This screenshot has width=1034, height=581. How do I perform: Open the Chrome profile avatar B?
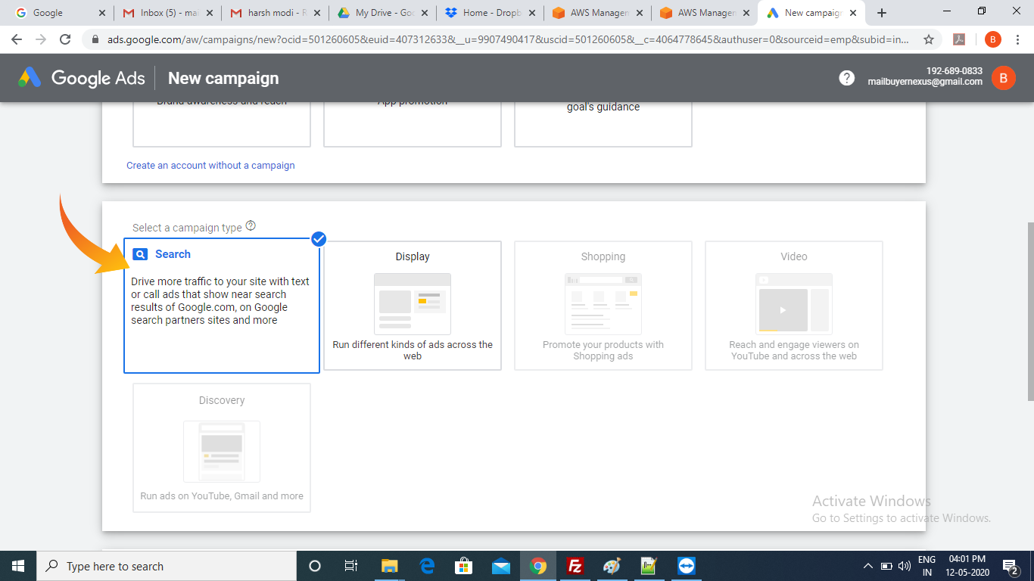(x=992, y=39)
